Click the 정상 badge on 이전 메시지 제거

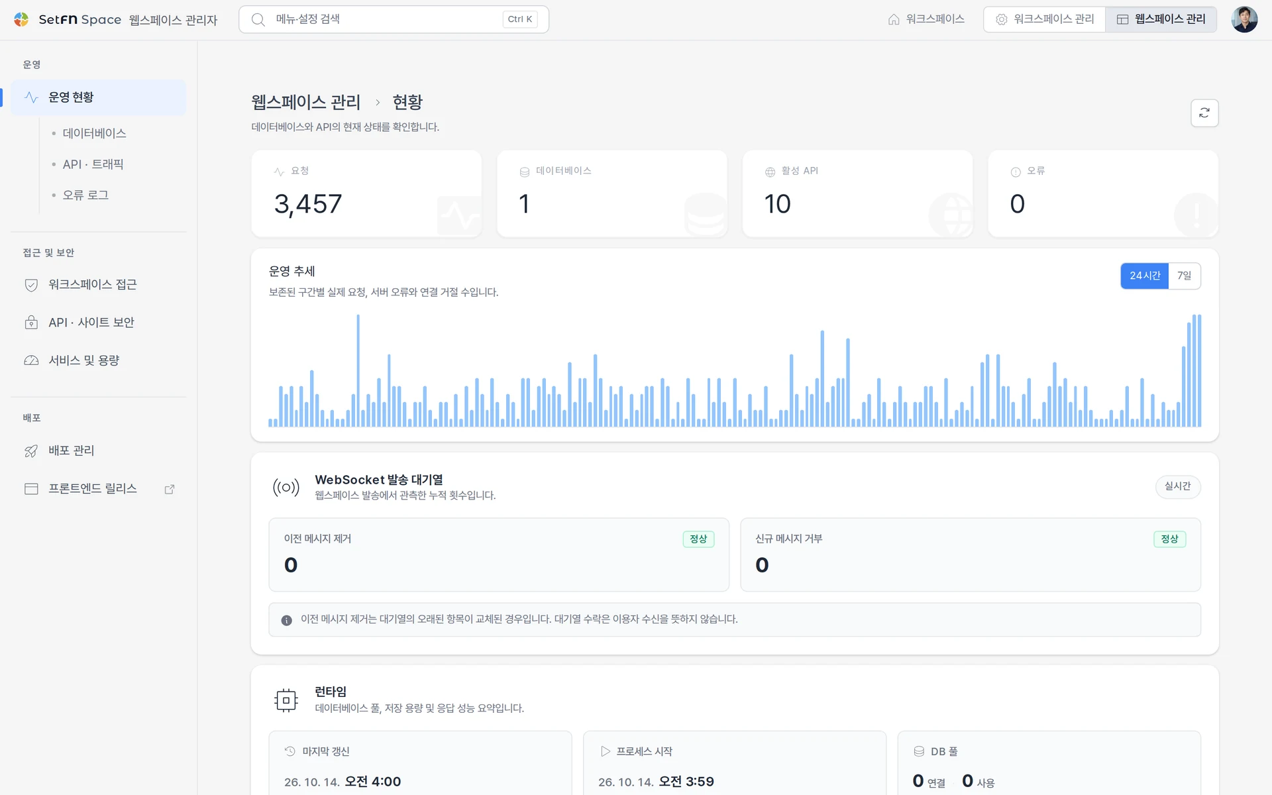click(x=698, y=539)
